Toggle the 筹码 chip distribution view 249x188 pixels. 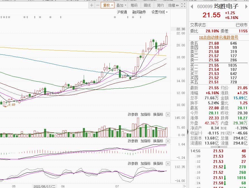tap(134, 5)
